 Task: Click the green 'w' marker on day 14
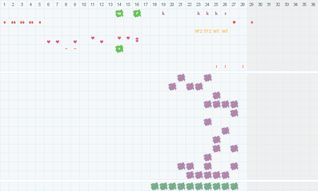coord(119,13)
